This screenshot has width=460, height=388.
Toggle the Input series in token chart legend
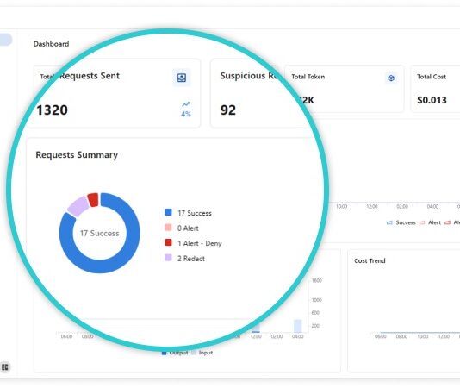click(202, 353)
